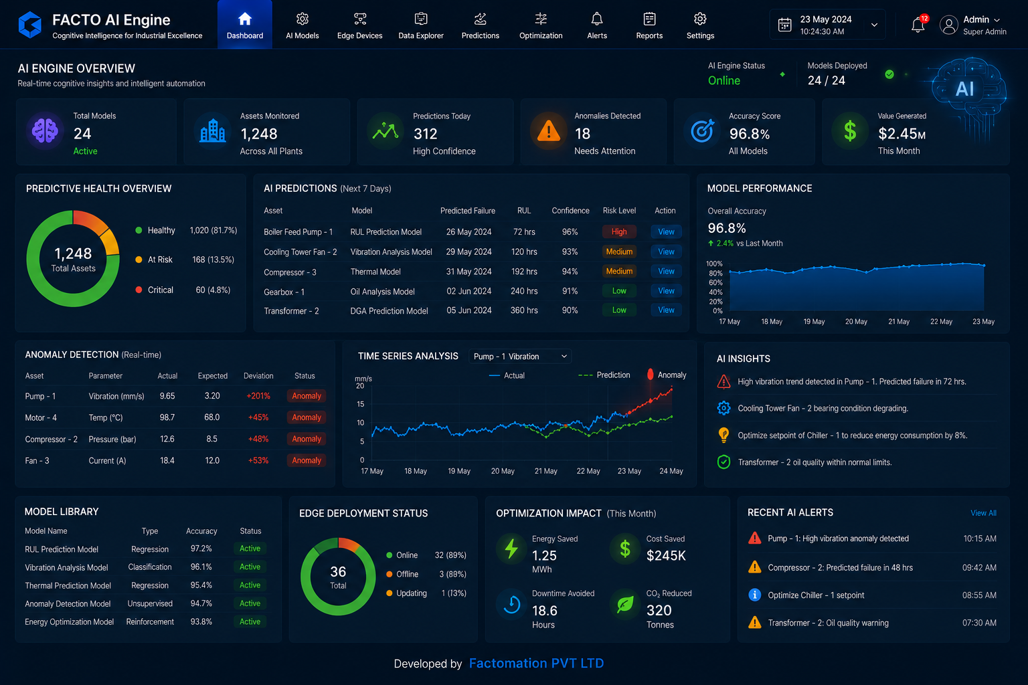1028x685 pixels.
Task: Click 'DGA Prediction Model' in predictions table
Action: [389, 311]
